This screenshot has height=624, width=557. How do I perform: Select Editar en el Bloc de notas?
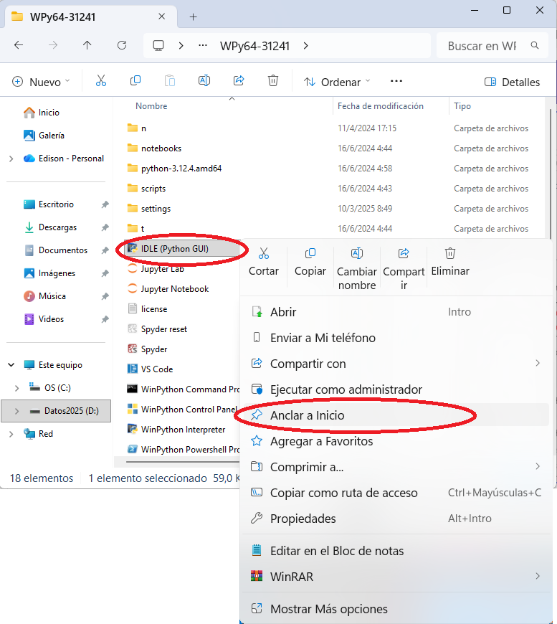[x=396, y=551]
